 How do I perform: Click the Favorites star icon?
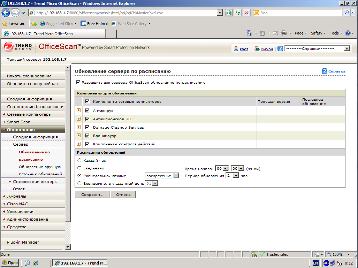(x=5, y=23)
